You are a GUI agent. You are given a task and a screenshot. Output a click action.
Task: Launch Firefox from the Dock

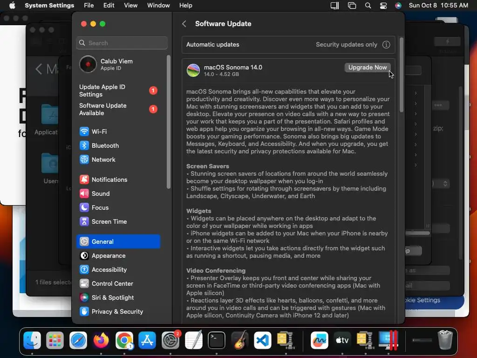(101, 340)
